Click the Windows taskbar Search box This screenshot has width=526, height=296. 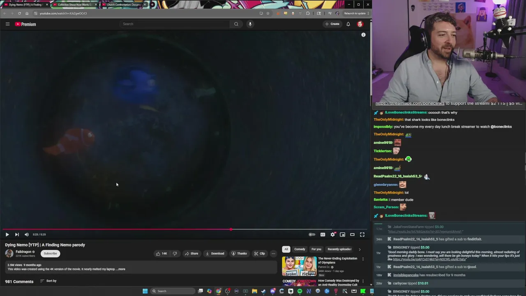173,291
